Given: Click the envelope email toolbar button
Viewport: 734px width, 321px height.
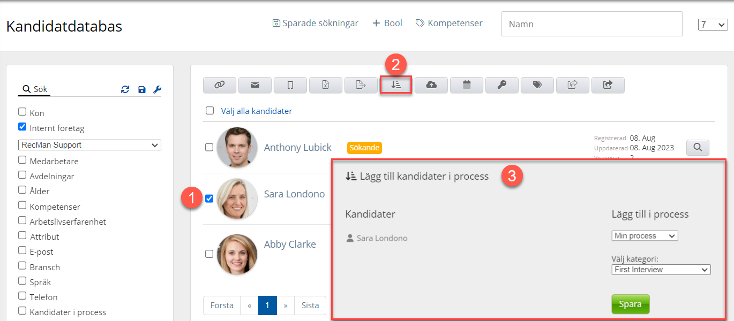Looking at the screenshot, I should pos(254,85).
